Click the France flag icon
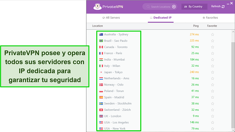 (x=101, y=53)
